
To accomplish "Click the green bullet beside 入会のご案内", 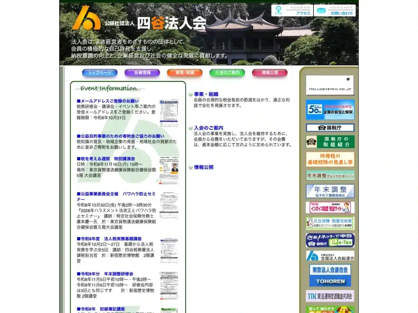I will (x=191, y=128).
